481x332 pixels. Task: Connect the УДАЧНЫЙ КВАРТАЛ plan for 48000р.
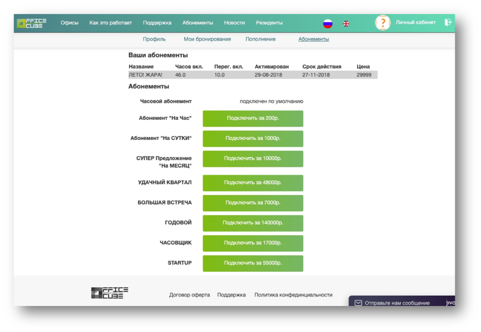click(253, 183)
